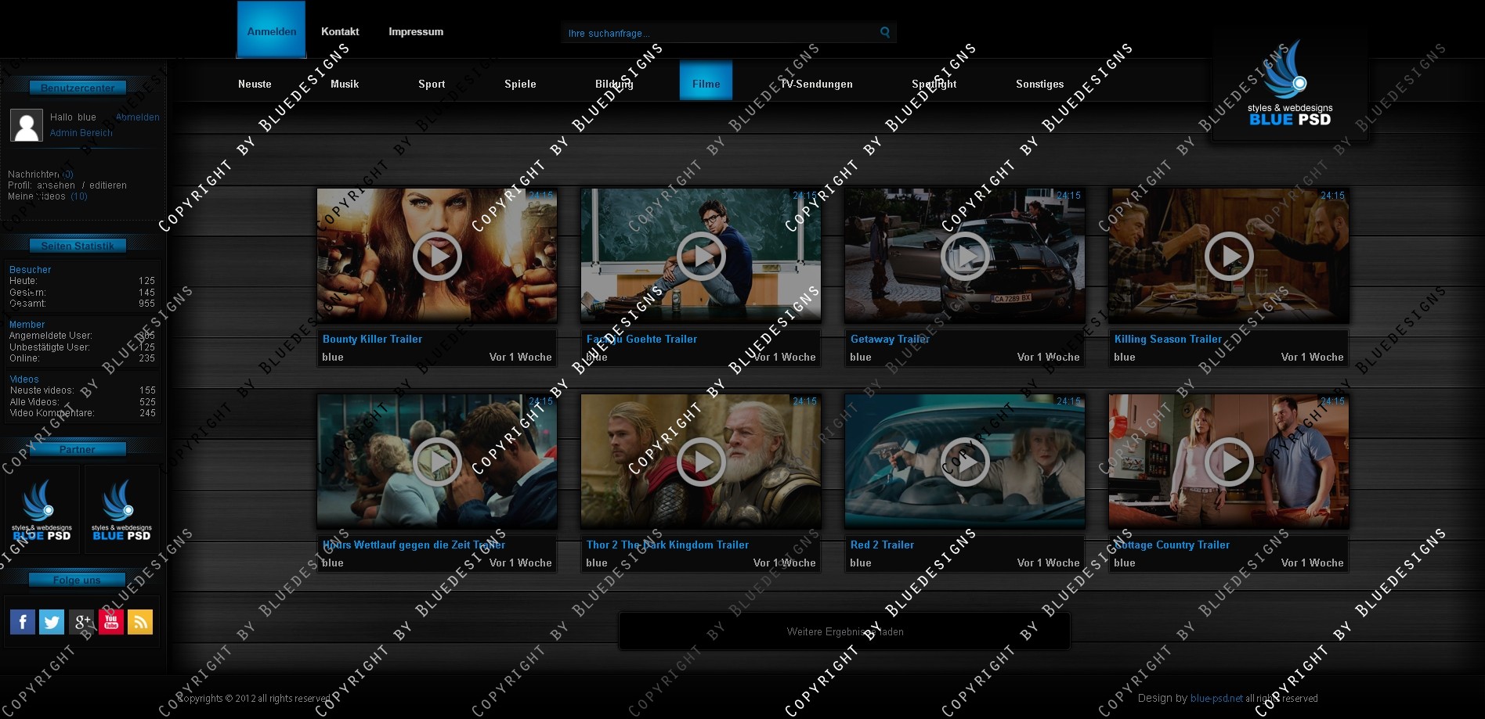Screen dimensions: 1485x719
Task: Select the Sport category
Action: pos(432,84)
